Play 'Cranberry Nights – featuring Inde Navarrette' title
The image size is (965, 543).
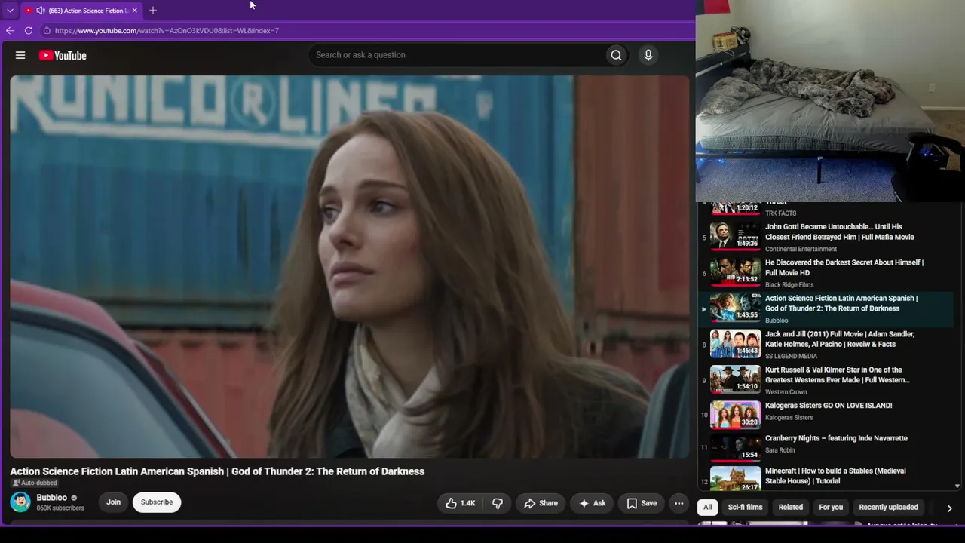pos(836,438)
